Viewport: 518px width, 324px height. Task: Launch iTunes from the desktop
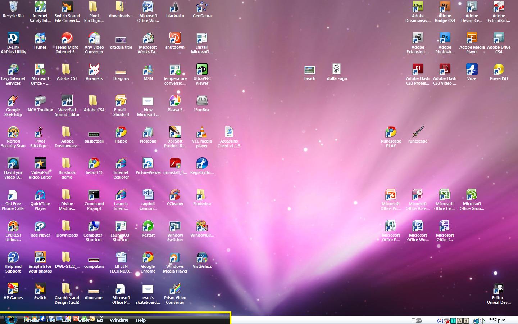pyautogui.click(x=40, y=41)
